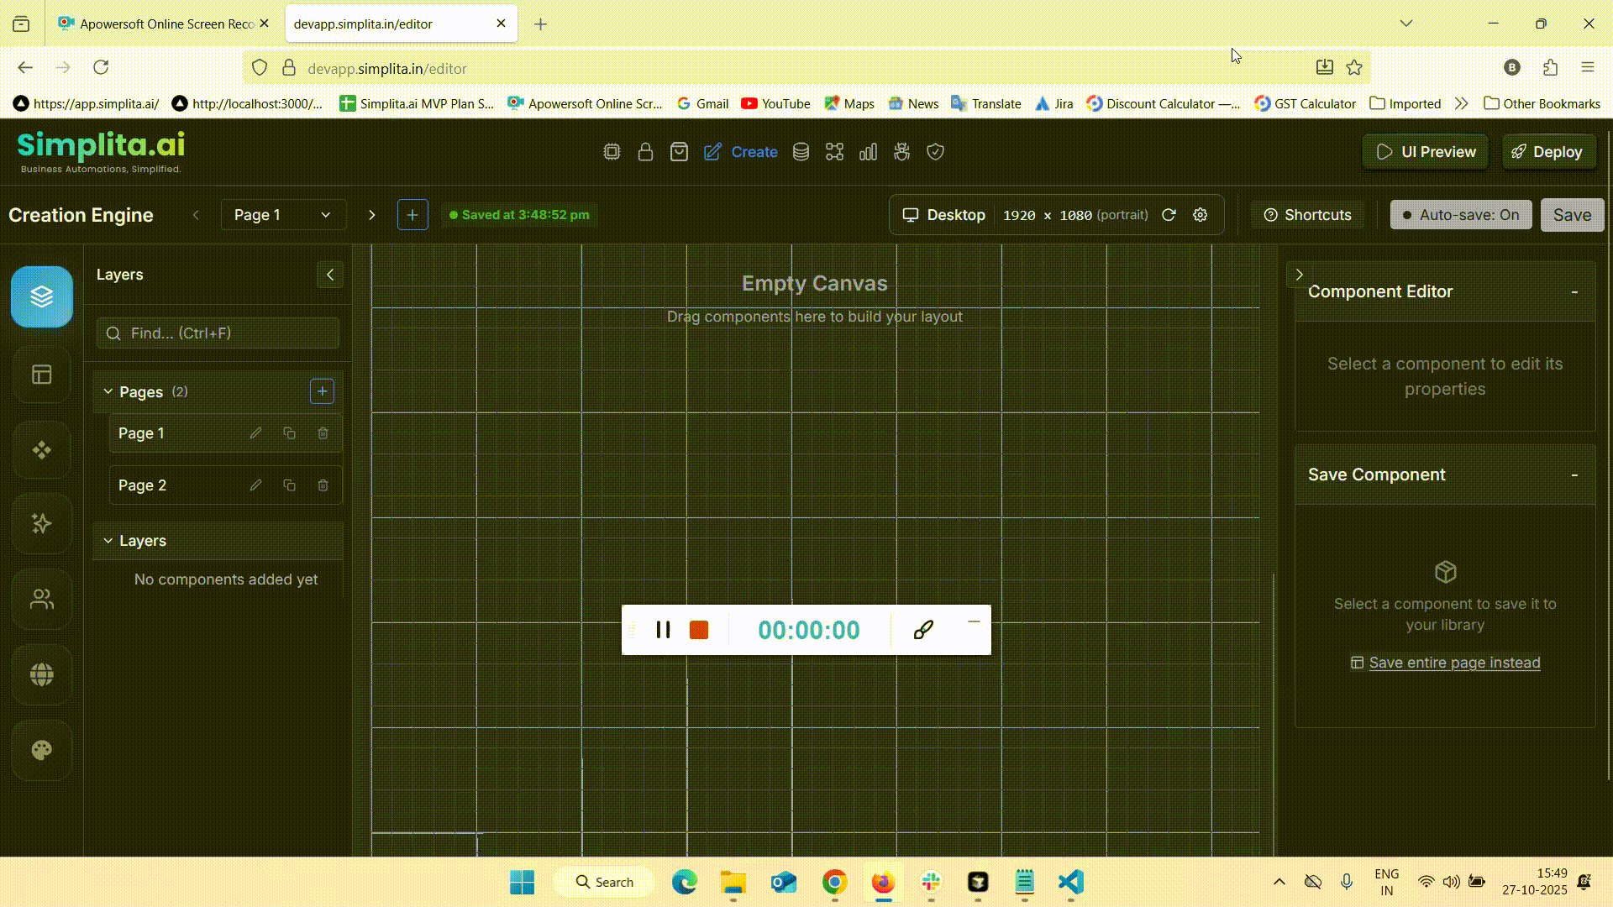Viewport: 1613px width, 907px height.
Task: Click the UI Preview button
Action: (1426, 152)
